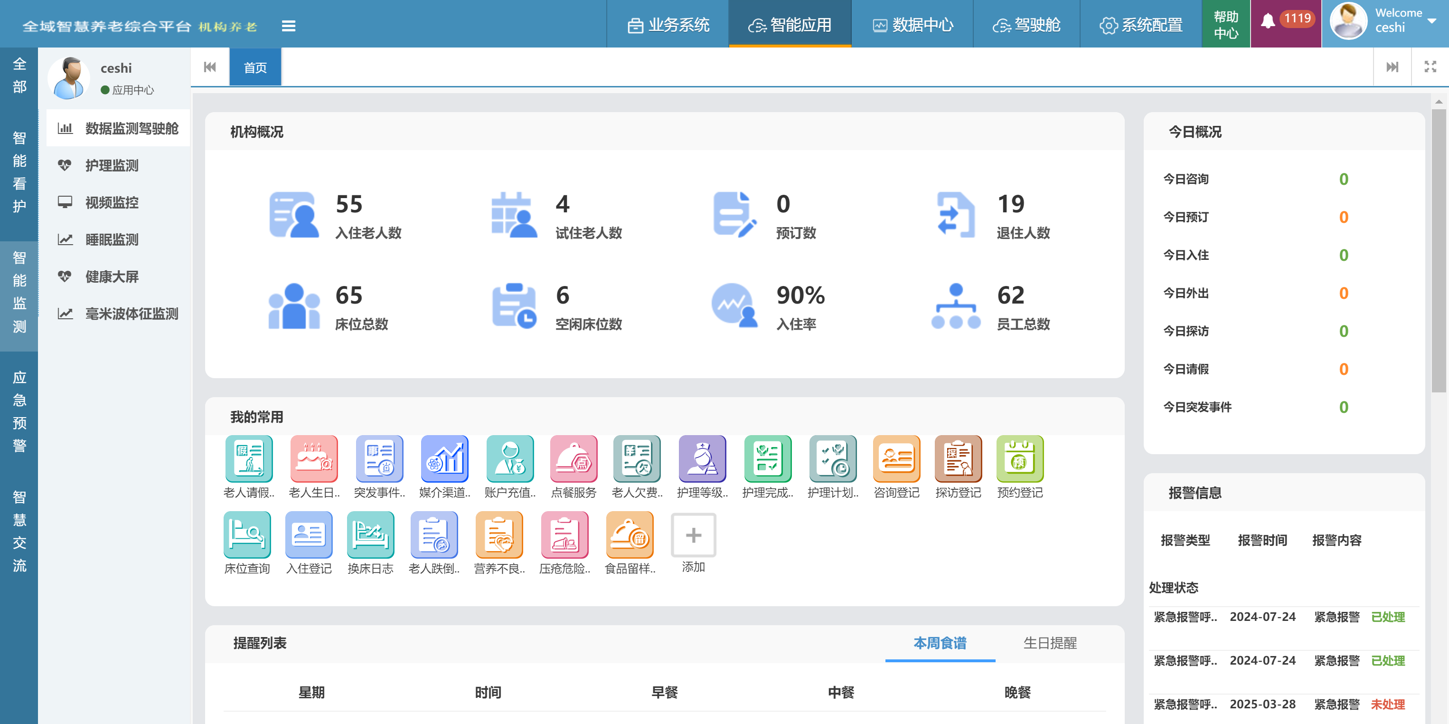Click the 床位总数 statistic icon
The width and height of the screenshot is (1449, 724).
tap(293, 305)
